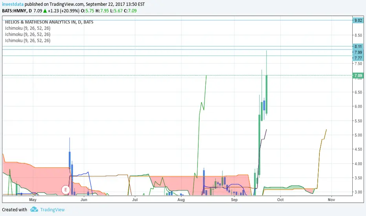
Task: Click the TradingView logo icon
Action: click(x=34, y=209)
